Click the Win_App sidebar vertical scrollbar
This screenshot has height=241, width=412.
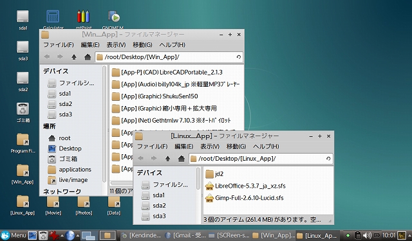coord(104,124)
